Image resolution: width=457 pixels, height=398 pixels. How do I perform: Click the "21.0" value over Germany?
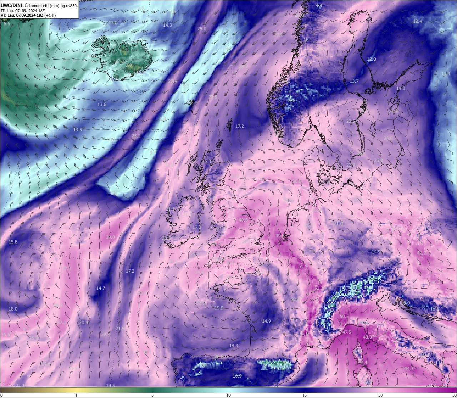click(x=338, y=223)
